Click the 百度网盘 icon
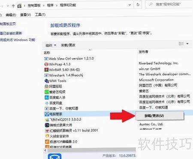 [x=47, y=103]
